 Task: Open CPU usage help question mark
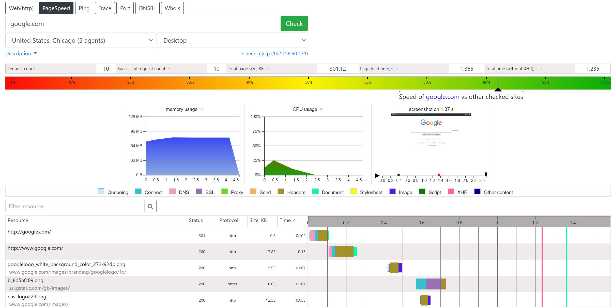coord(321,110)
